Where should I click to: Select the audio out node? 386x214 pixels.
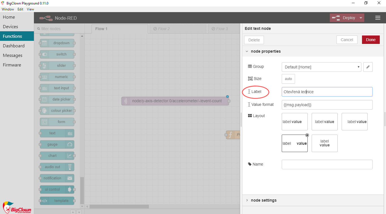click(57, 167)
